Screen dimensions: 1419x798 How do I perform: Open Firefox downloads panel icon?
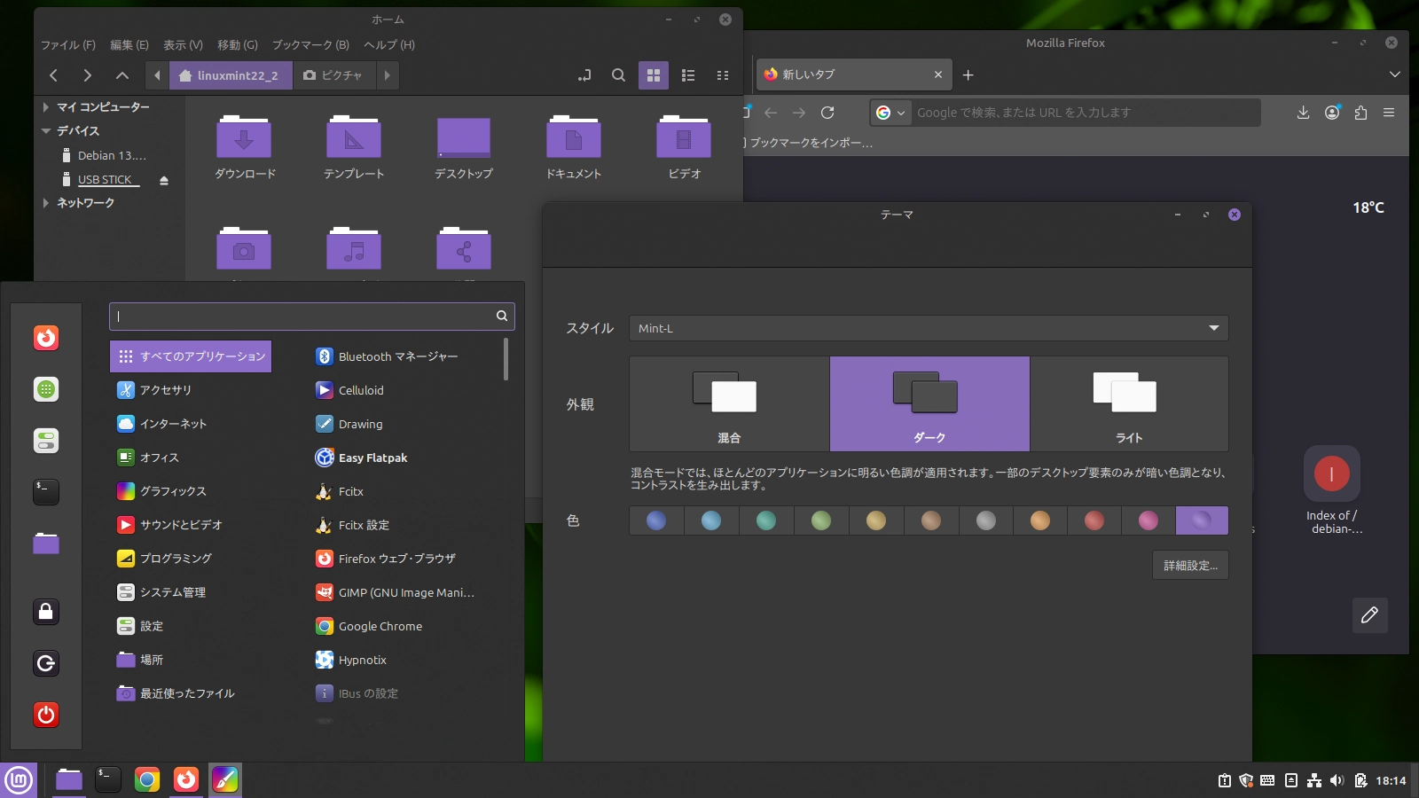[x=1303, y=113]
